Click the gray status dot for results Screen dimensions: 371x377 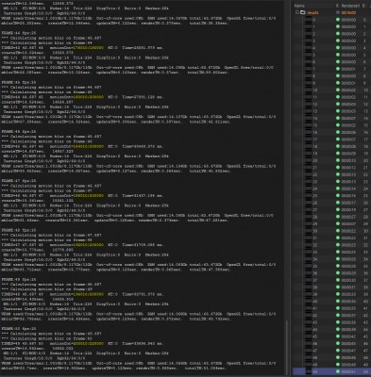[338, 12]
